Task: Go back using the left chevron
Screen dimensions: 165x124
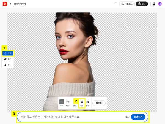Action: [x=10, y=4]
